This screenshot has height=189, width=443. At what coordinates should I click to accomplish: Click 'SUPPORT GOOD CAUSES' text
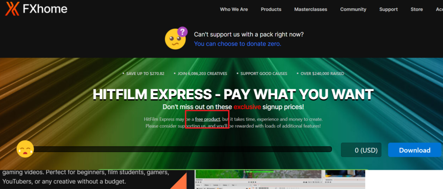coord(263,74)
